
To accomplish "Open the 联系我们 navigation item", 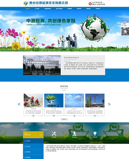I will pyautogui.click(x=98, y=9).
